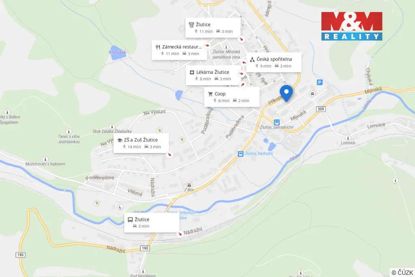Screen dimensions: 415x277
Task: Open the ZŠ a Zuš Žlutice school card
Action: click(x=141, y=143)
